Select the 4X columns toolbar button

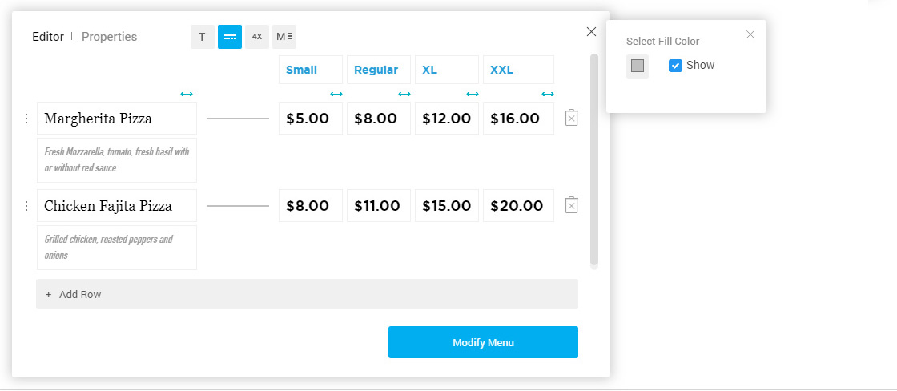(x=257, y=37)
